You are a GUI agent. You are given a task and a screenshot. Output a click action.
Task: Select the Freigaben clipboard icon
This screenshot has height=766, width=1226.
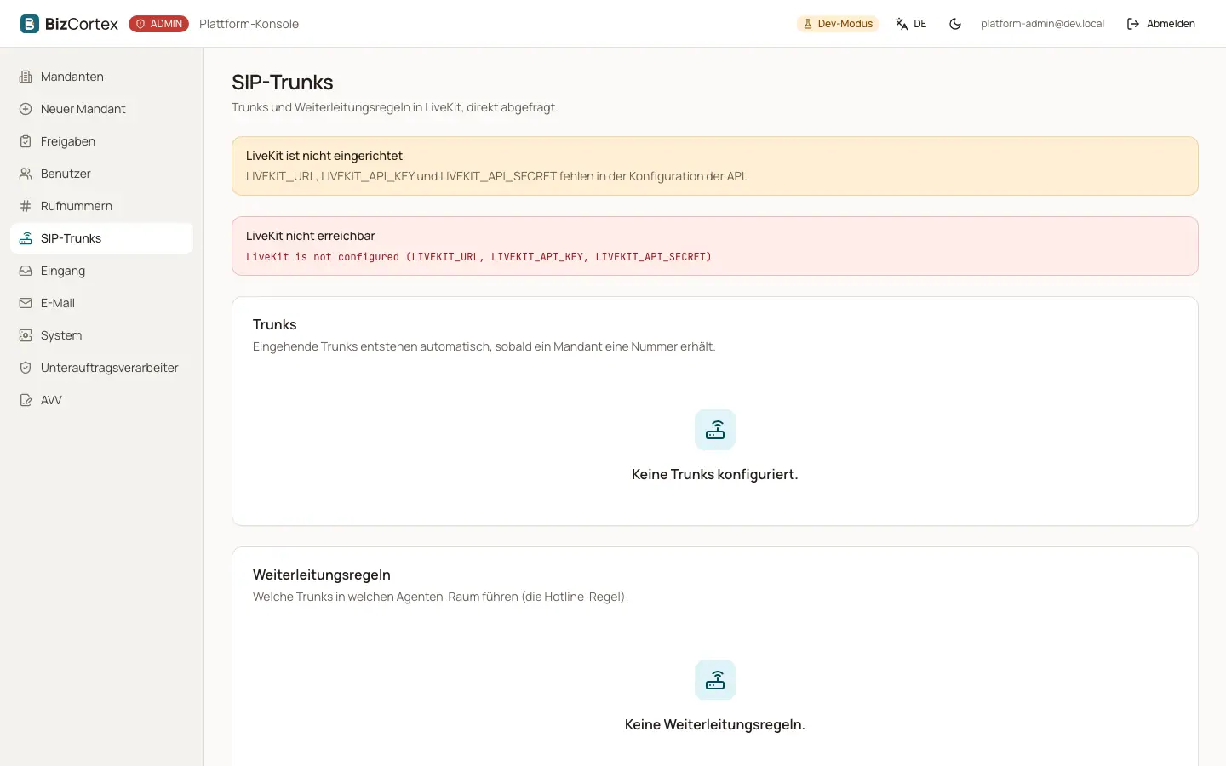coord(26,141)
